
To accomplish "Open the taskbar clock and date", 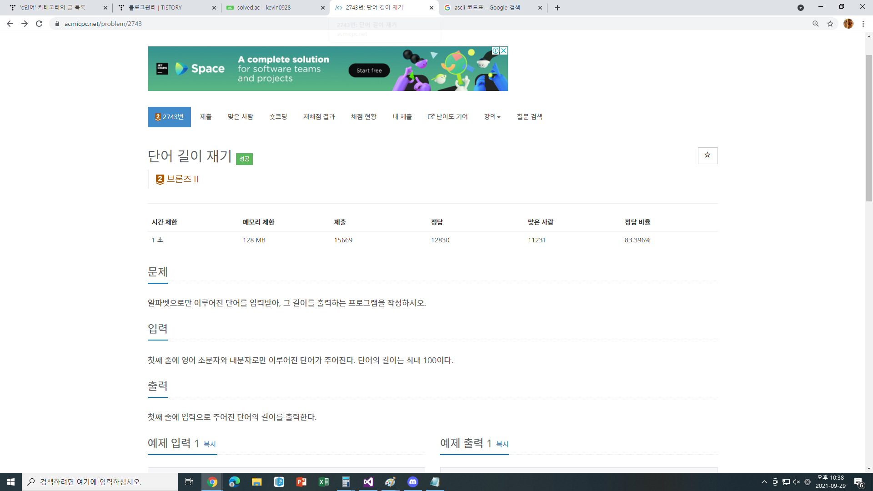I will pos(830,482).
